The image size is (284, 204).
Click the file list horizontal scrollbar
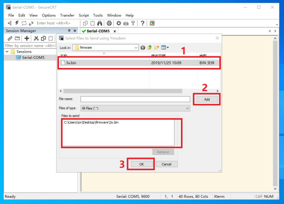pyautogui.click(x=123, y=91)
